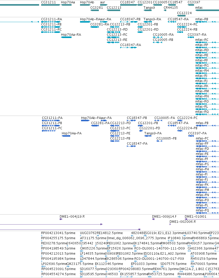Click protein CG3397-PA
Image resolution: width=219 pixels, height=278 pixels.
tap(197, 133)
